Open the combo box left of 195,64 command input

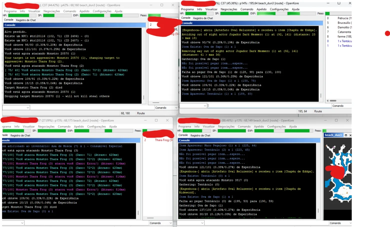tap(193, 106)
